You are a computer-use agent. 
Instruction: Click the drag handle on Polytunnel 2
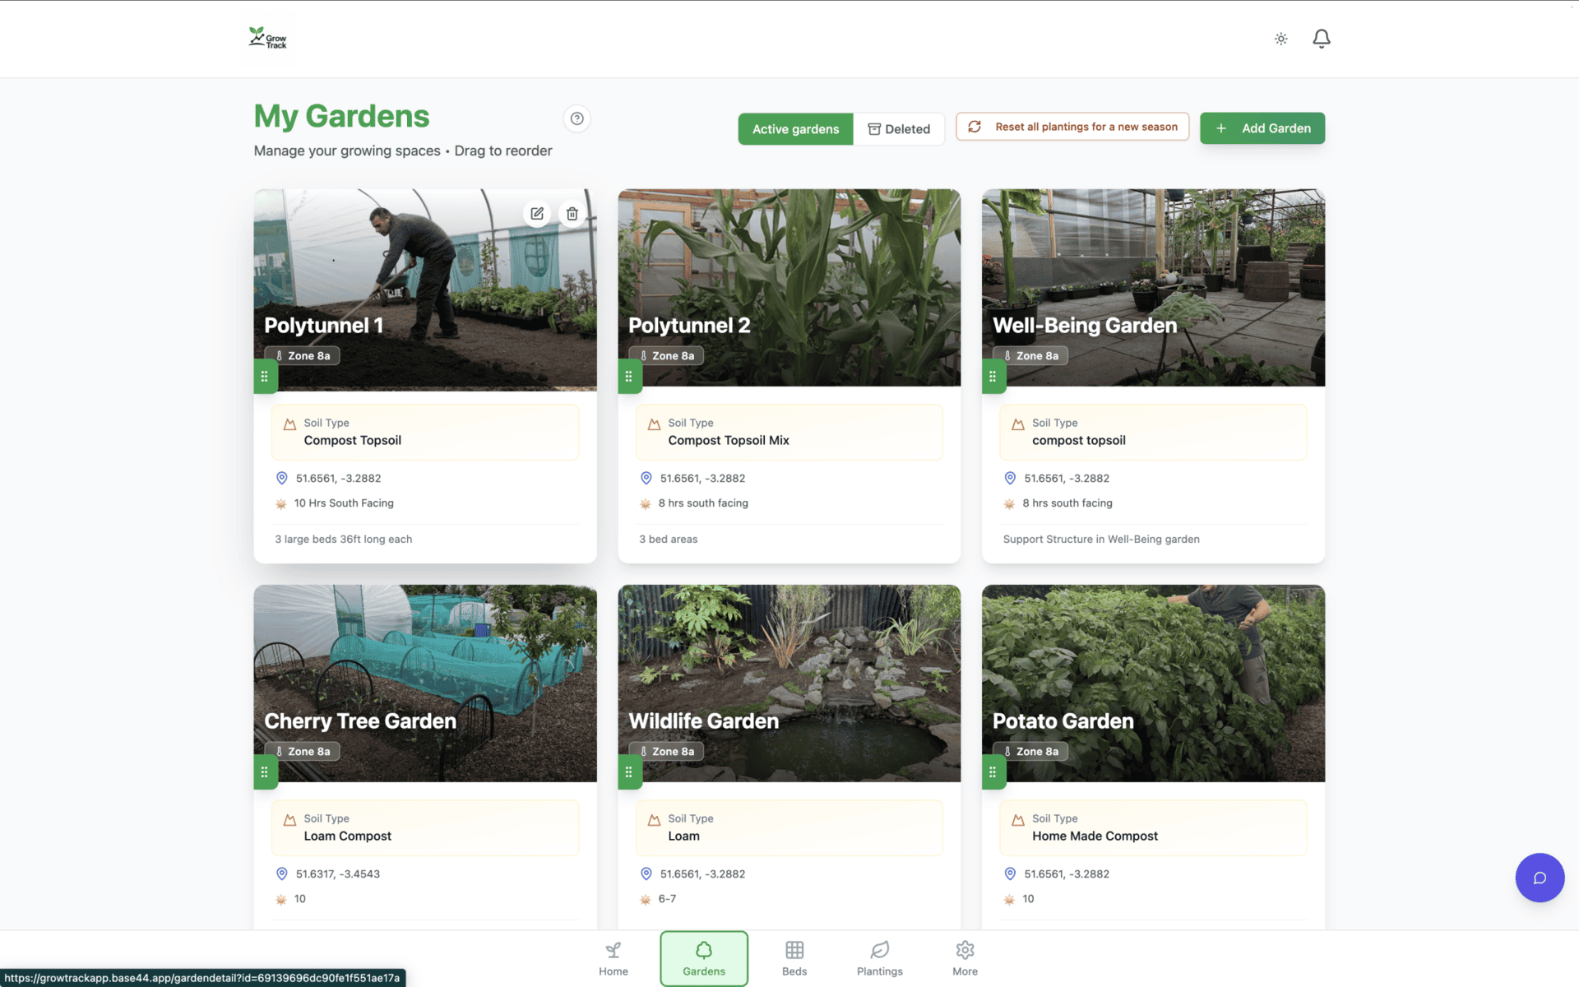(x=629, y=377)
